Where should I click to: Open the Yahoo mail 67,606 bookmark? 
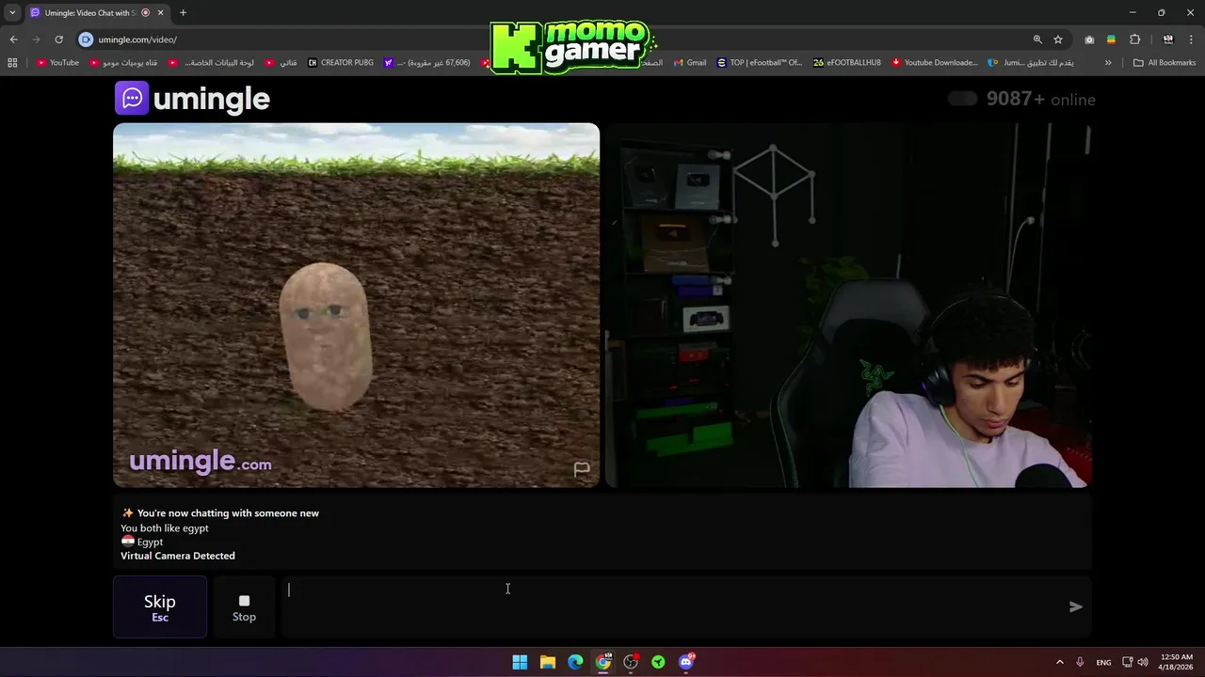427,63
